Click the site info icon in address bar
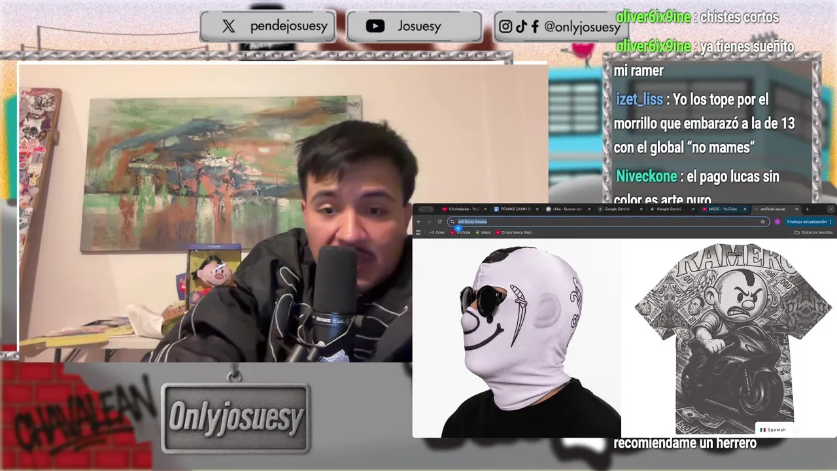The image size is (837, 471). point(452,222)
